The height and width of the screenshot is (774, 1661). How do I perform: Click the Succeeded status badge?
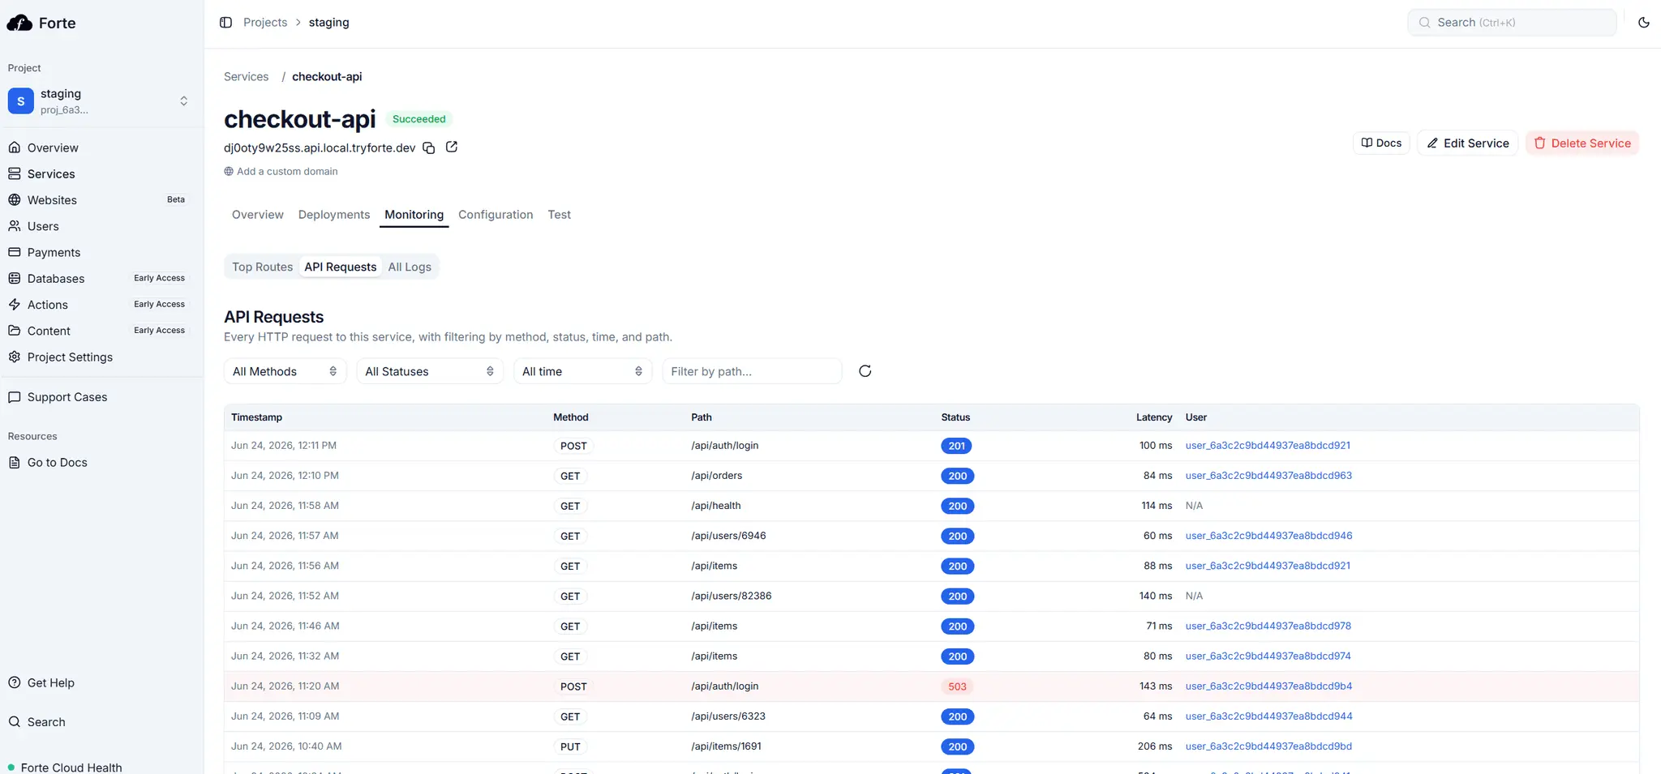(418, 119)
